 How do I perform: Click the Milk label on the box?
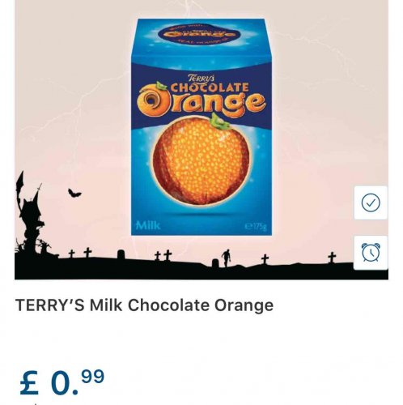coord(148,225)
